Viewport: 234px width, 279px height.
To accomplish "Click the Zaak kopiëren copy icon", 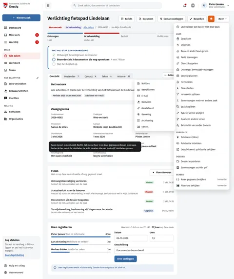I will 177,107.
